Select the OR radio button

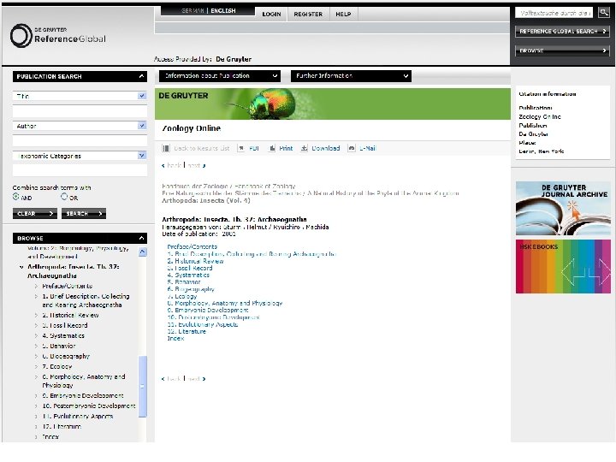pyautogui.click(x=64, y=197)
